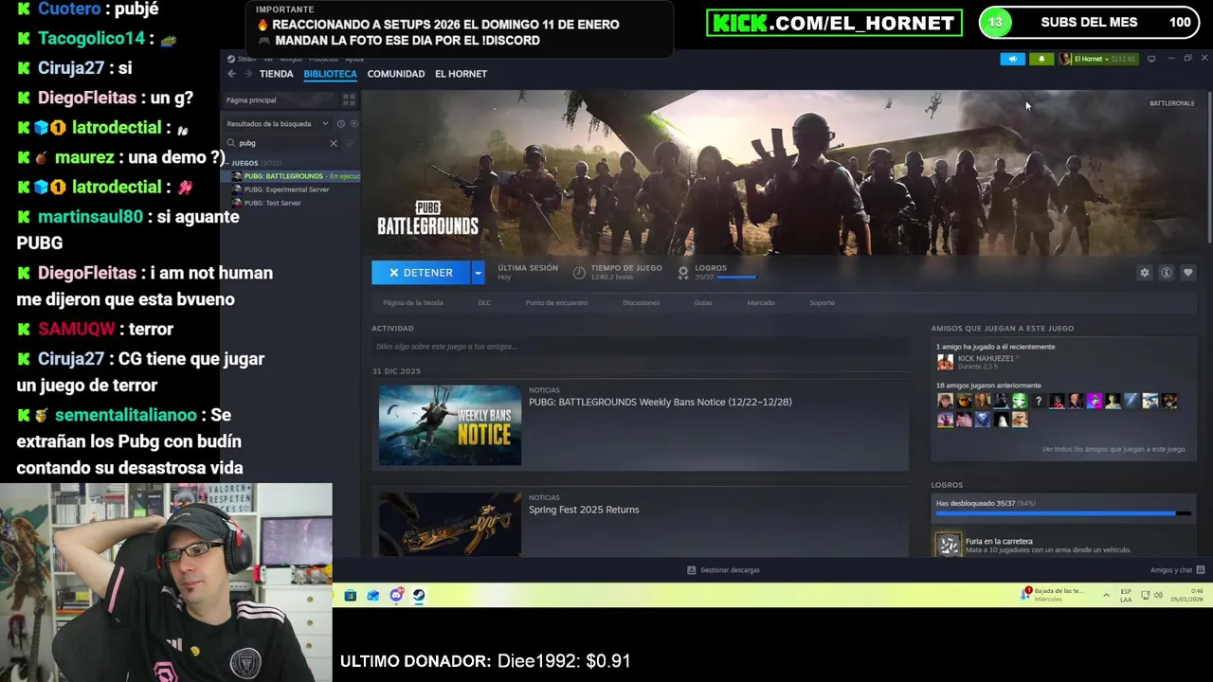Open Weekly Bans Notice news thumbnail
This screenshot has height=682, width=1213.
450,425
